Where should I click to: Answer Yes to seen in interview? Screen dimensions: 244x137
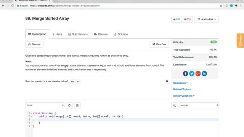[x=72, y=81]
